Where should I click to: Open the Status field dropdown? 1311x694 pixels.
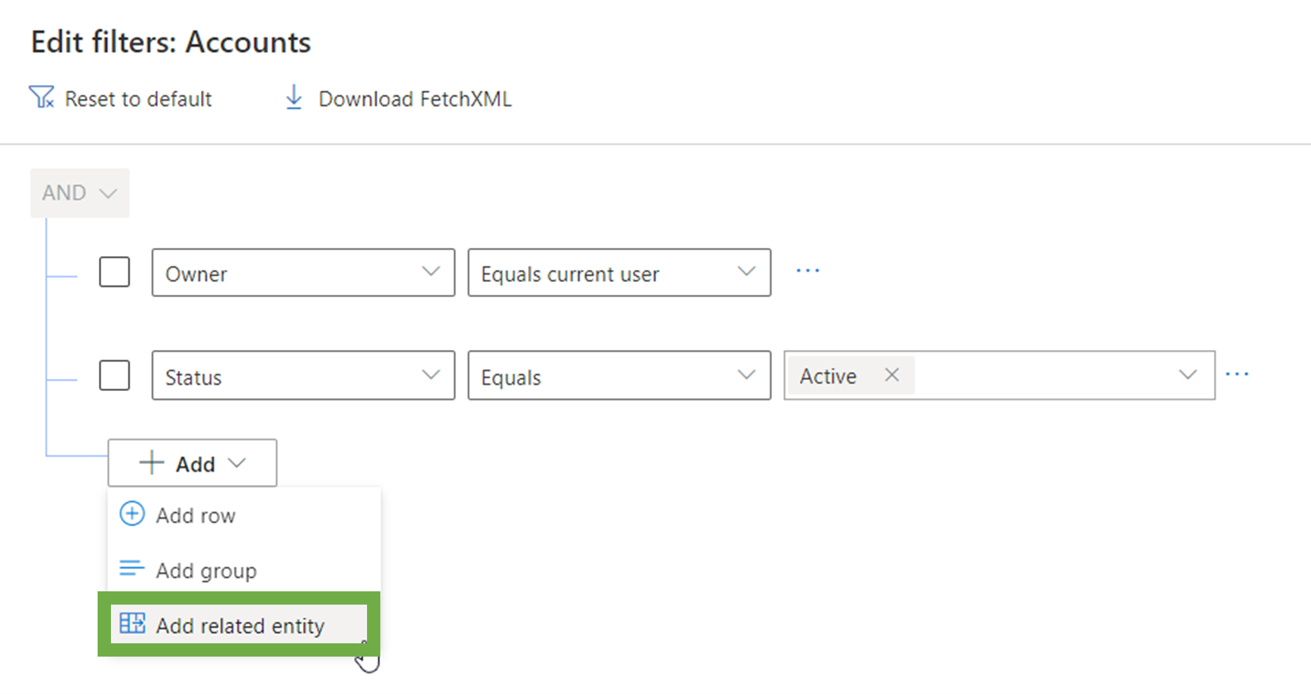click(x=303, y=376)
